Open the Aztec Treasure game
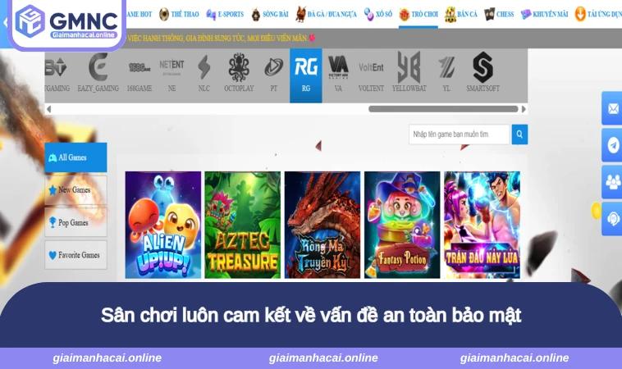This screenshot has height=369, width=622. pos(242,225)
